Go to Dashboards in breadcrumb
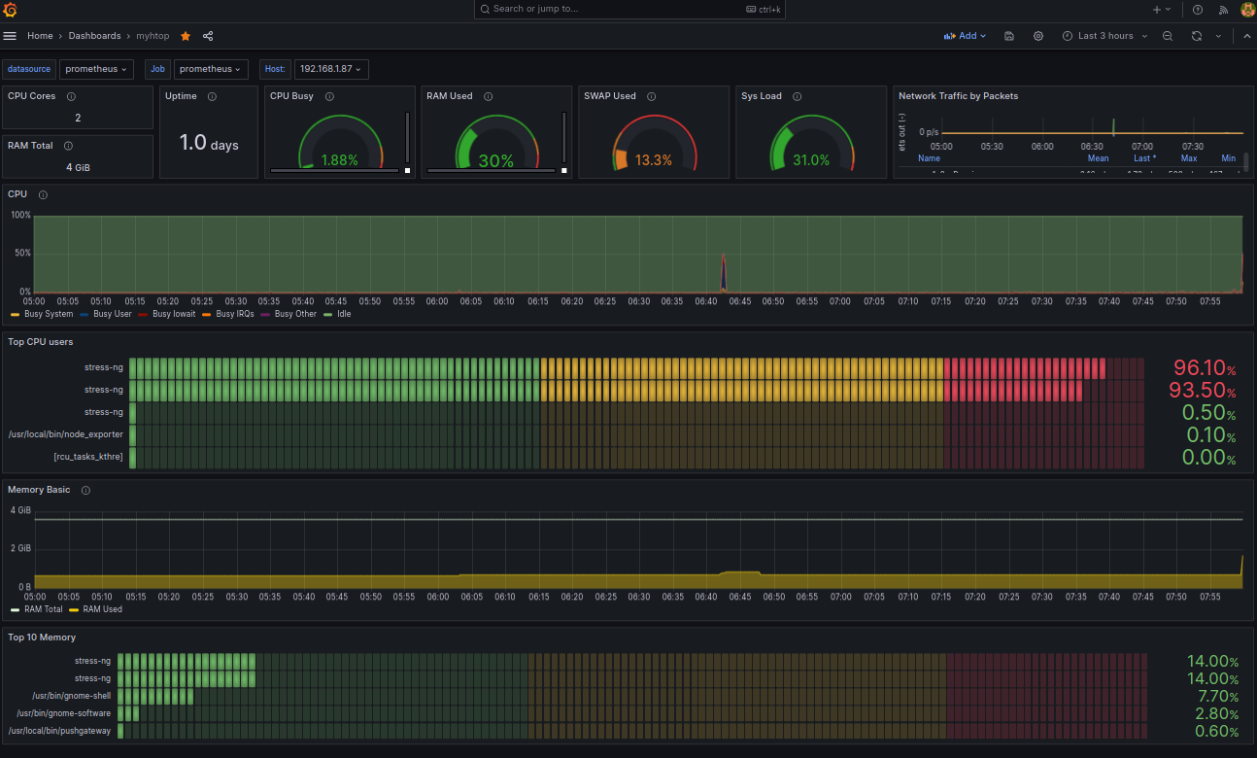The image size is (1257, 758). click(94, 36)
